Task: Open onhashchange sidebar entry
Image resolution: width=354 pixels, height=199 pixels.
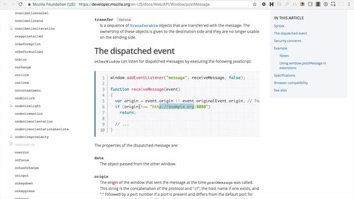Action: tap(27, 168)
